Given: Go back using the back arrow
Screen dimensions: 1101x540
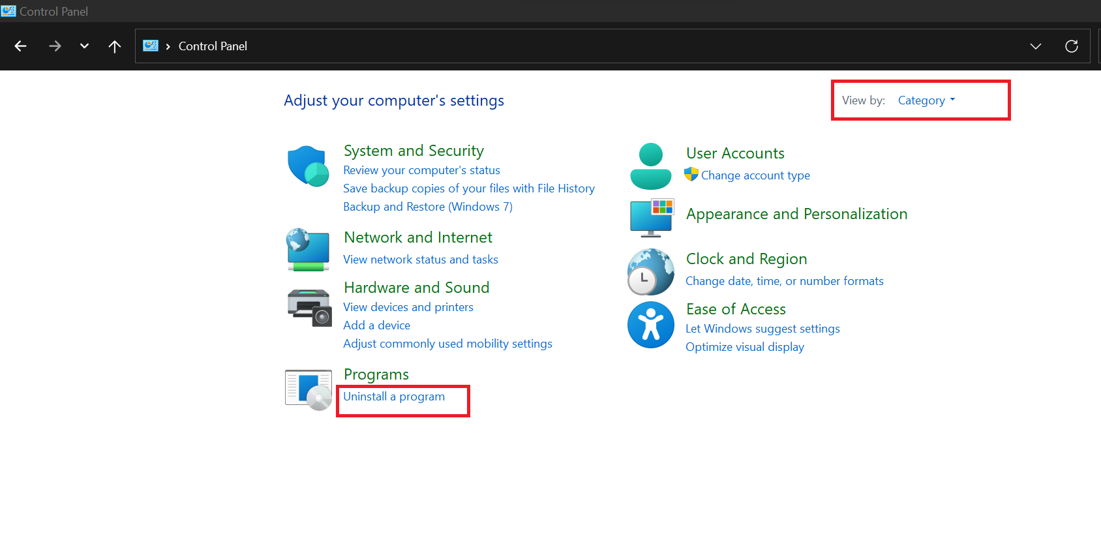Looking at the screenshot, I should (21, 46).
